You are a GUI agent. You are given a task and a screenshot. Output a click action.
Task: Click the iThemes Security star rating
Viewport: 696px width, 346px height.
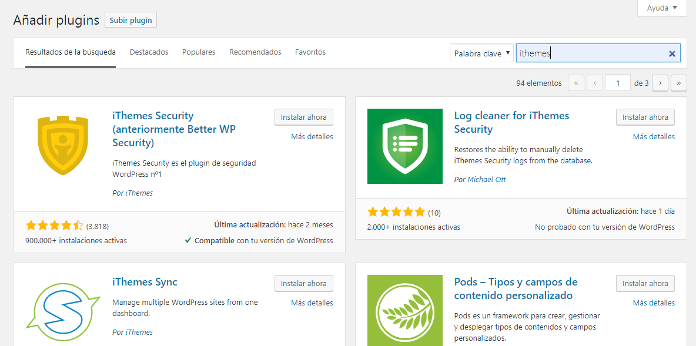pyautogui.click(x=54, y=226)
